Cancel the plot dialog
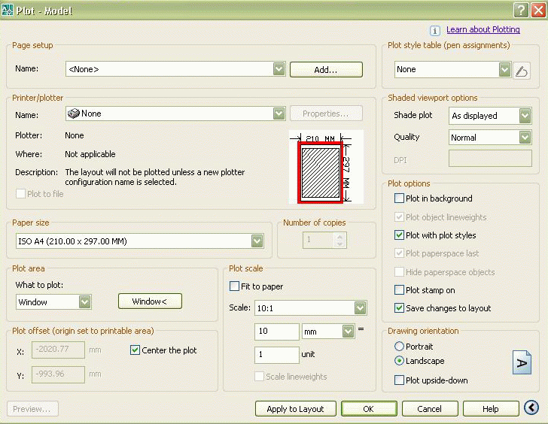548x424 pixels. (430, 409)
